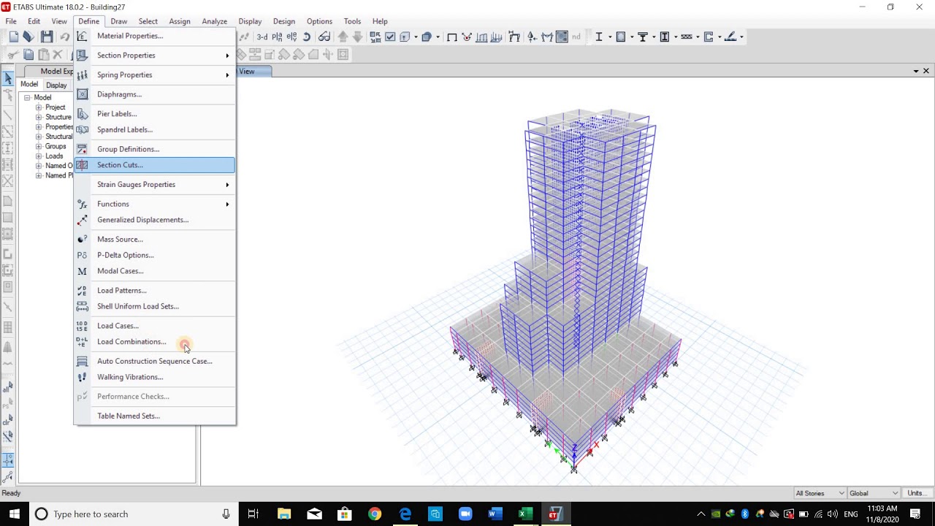Open the Tools menu
935x526 pixels.
[352, 21]
